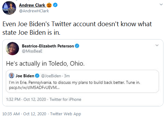Click the 'He's actually in Toledo, Ohio.' text

[x=45, y=64]
